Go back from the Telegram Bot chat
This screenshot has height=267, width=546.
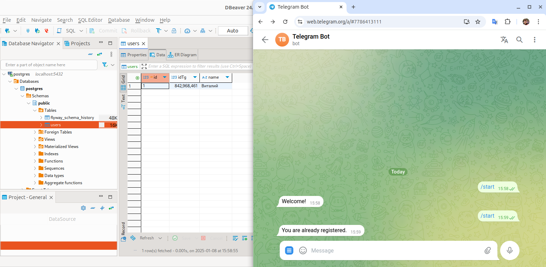click(265, 40)
